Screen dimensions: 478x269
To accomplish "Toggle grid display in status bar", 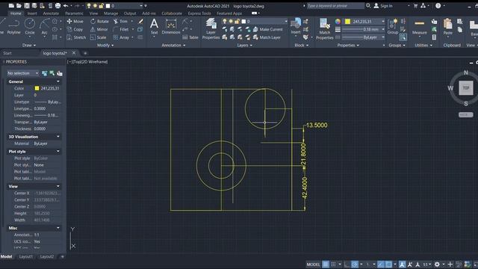I will pos(326,264).
